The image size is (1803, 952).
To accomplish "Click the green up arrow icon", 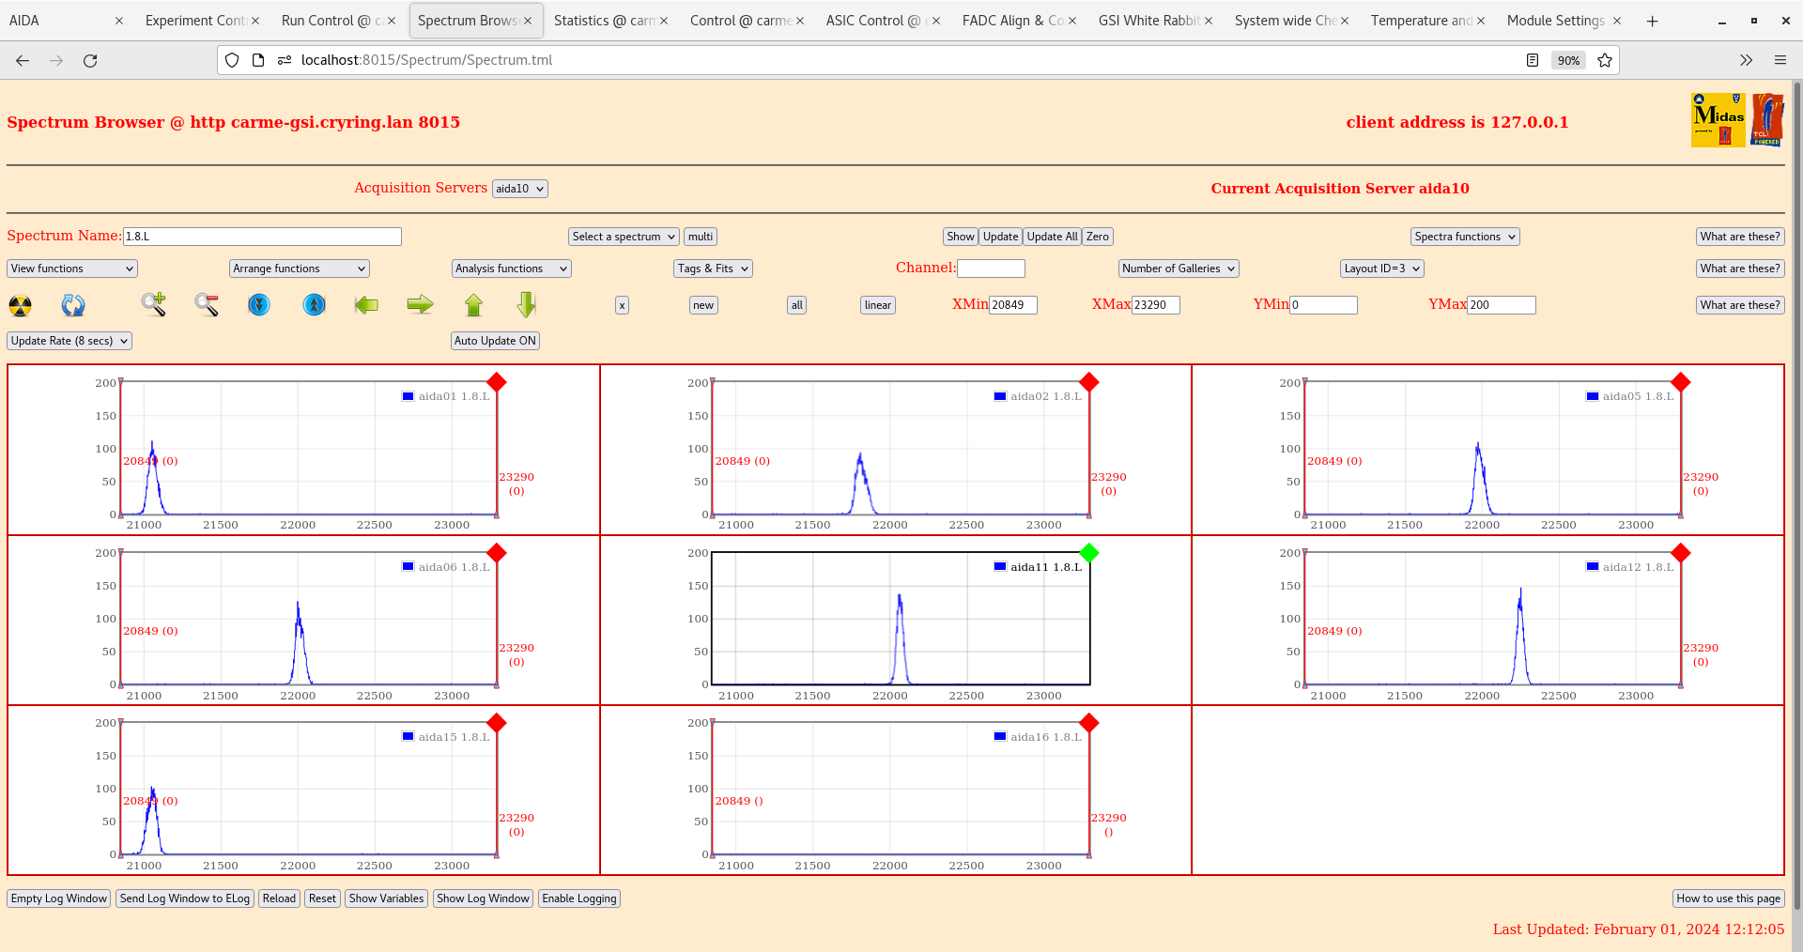I will click(473, 305).
